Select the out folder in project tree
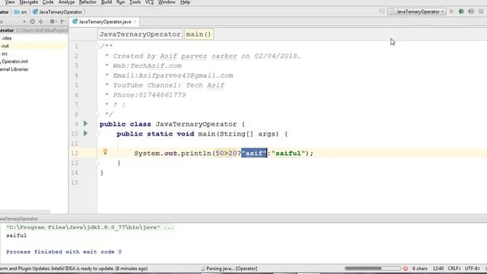The width and height of the screenshot is (487, 274). (5, 46)
